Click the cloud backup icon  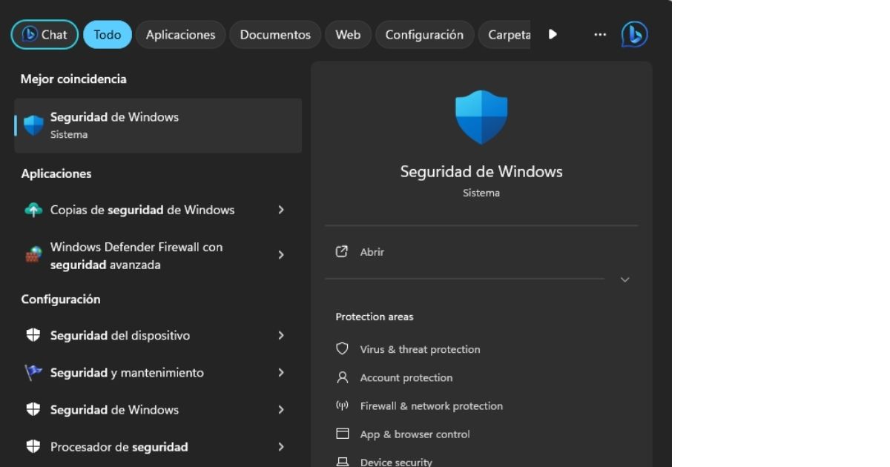[x=33, y=210]
